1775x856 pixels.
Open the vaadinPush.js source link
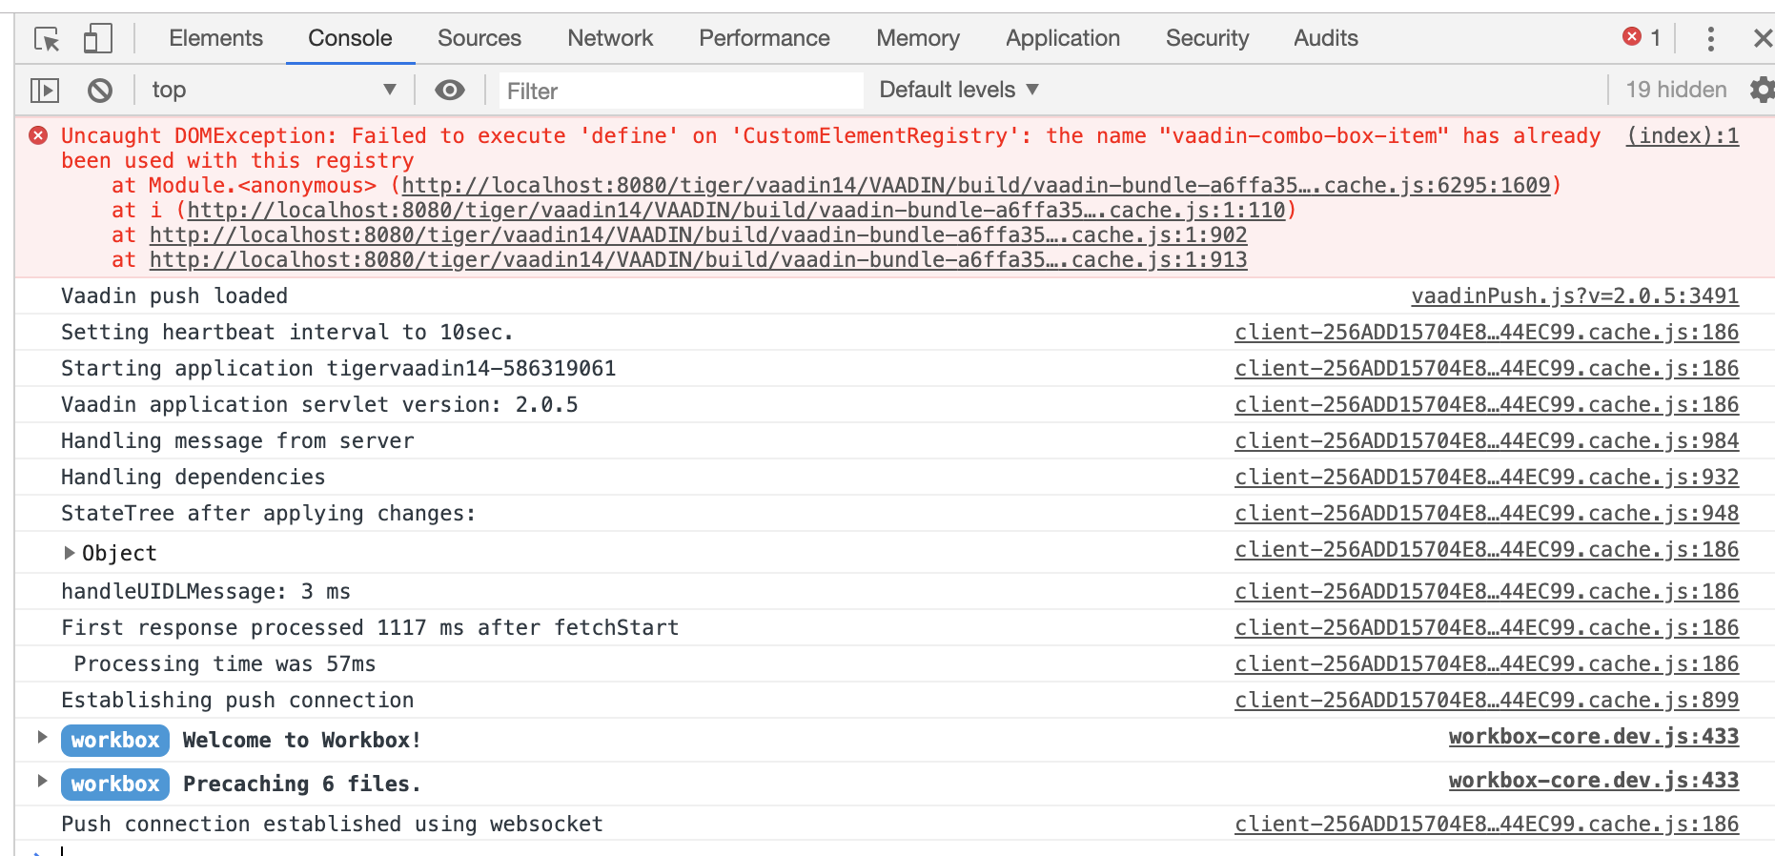coord(1575,296)
